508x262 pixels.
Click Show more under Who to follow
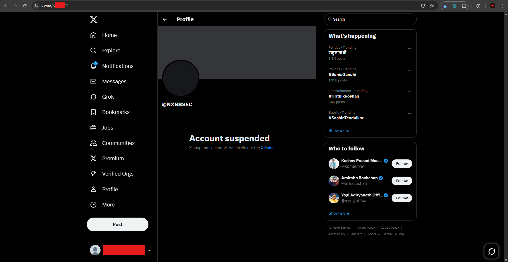coord(339,213)
